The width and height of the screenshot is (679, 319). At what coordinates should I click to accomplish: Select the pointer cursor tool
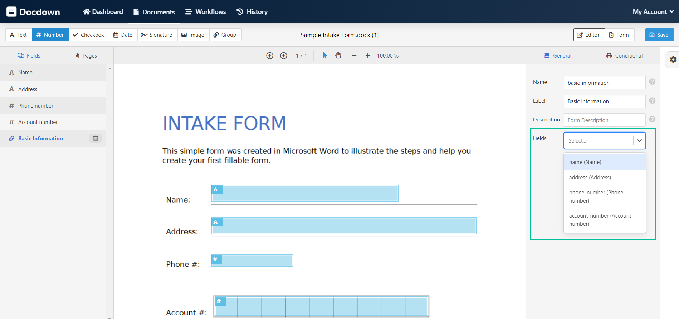click(x=325, y=55)
